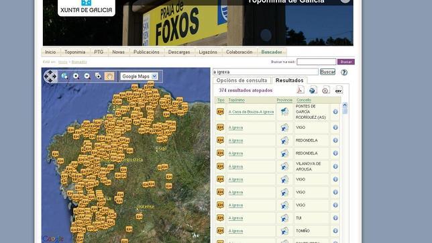Click the purple Buscar web search button
The image size is (432, 243).
coord(346,62)
